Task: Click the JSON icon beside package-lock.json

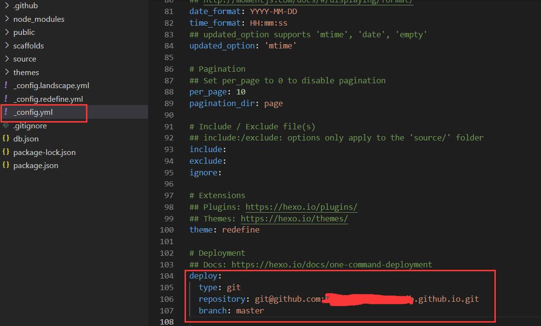Action: click(x=6, y=152)
